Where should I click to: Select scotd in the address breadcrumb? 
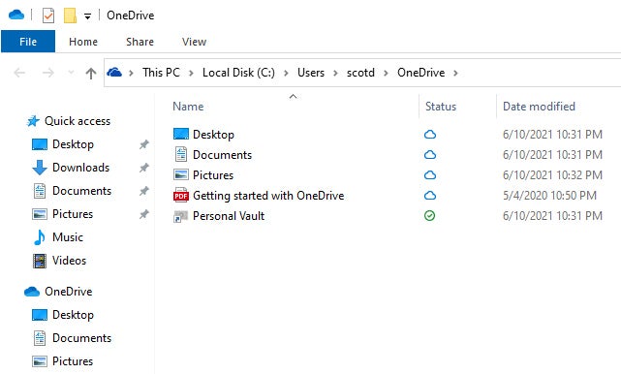pyautogui.click(x=360, y=73)
